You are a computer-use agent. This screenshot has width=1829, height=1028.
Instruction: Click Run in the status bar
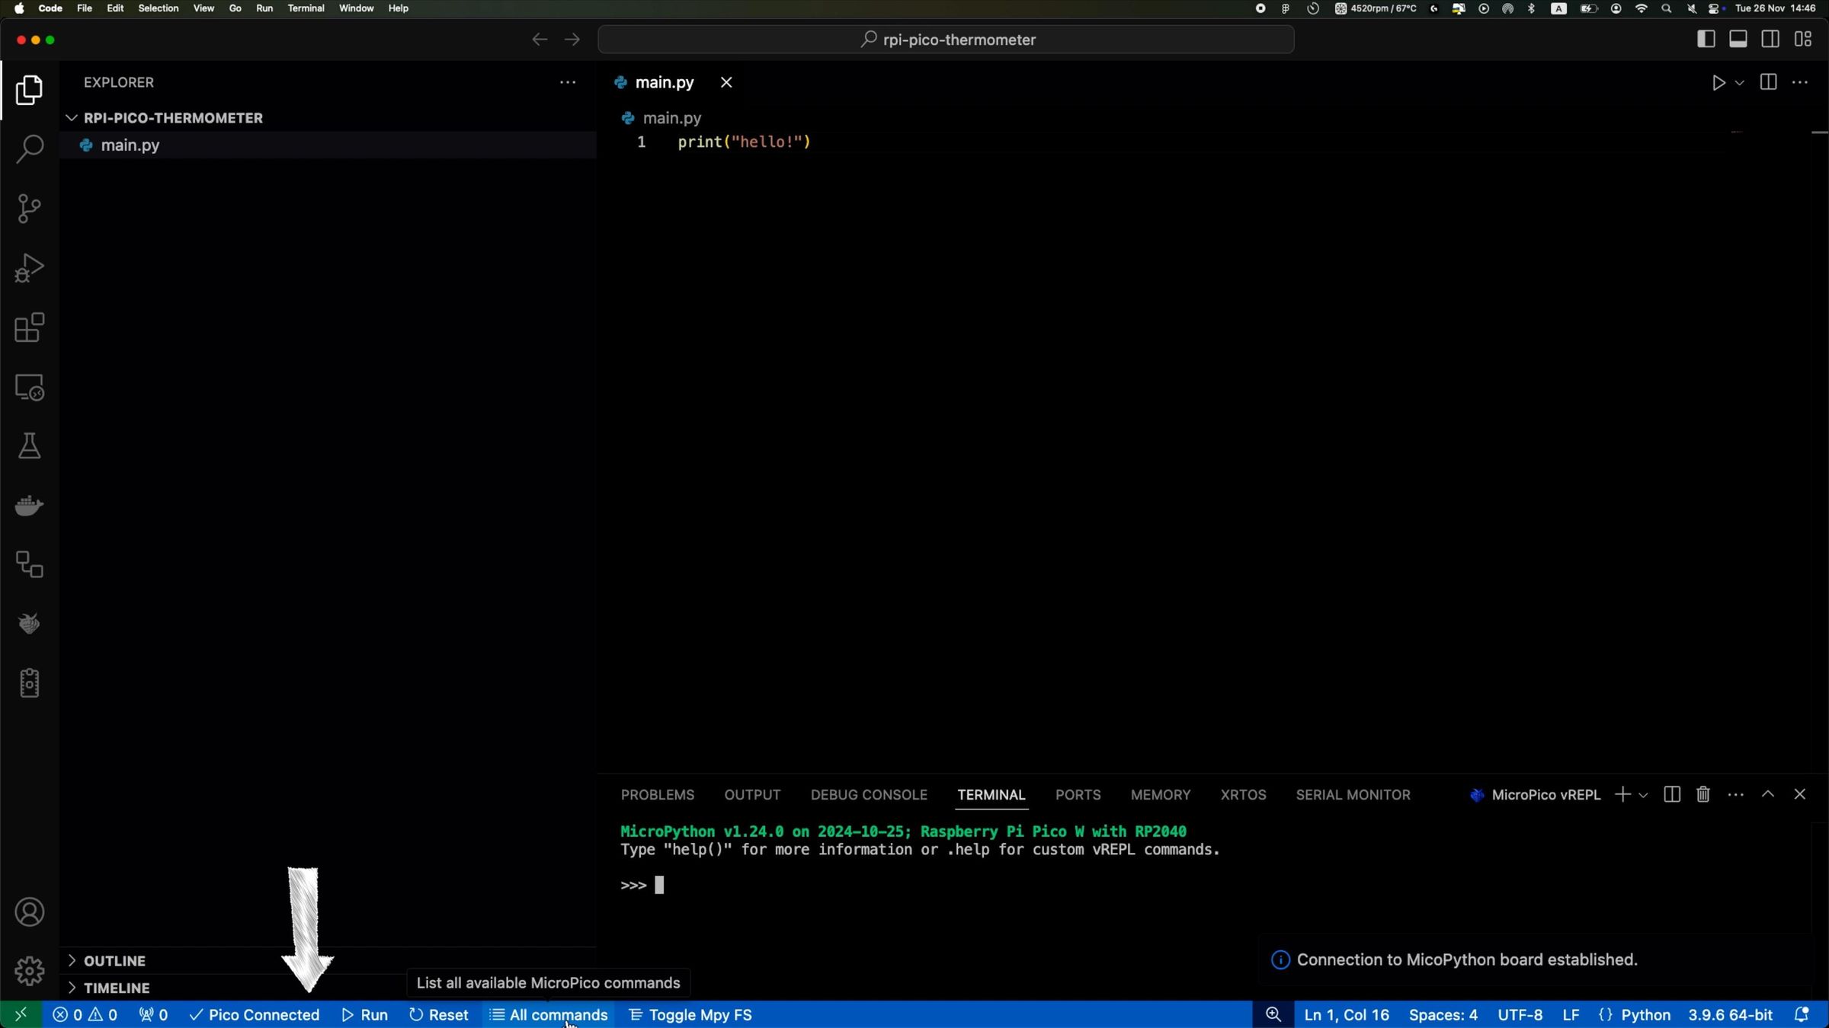click(366, 1015)
